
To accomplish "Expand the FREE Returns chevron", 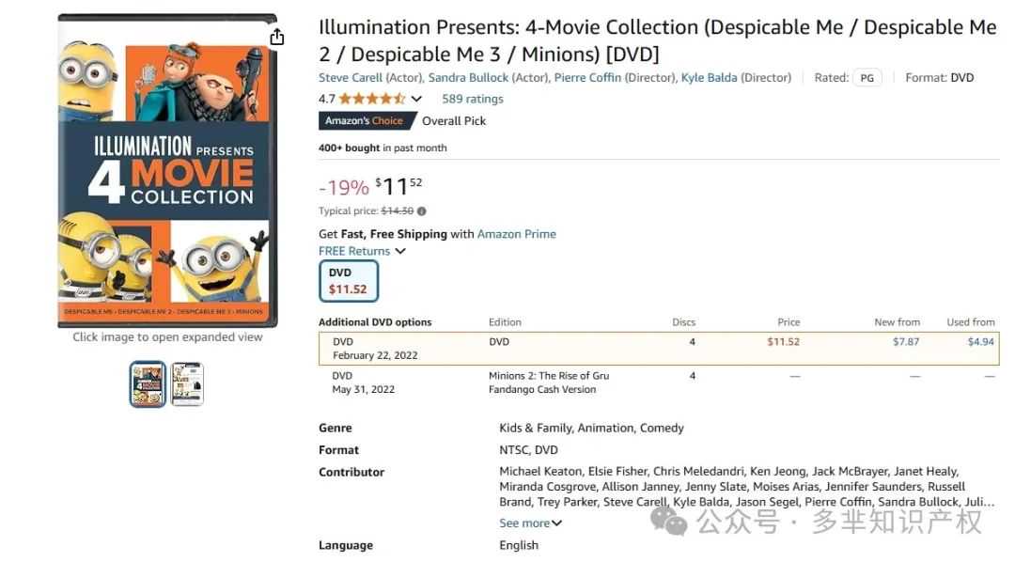I will 400,251.
